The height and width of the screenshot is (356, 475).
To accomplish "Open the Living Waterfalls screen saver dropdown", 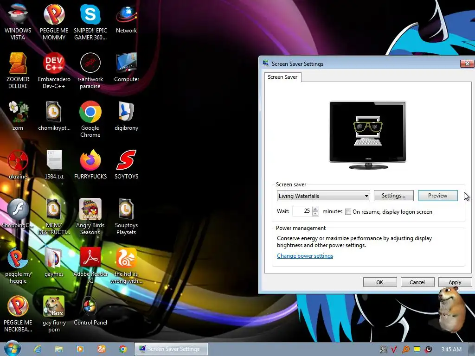I will 323,196.
